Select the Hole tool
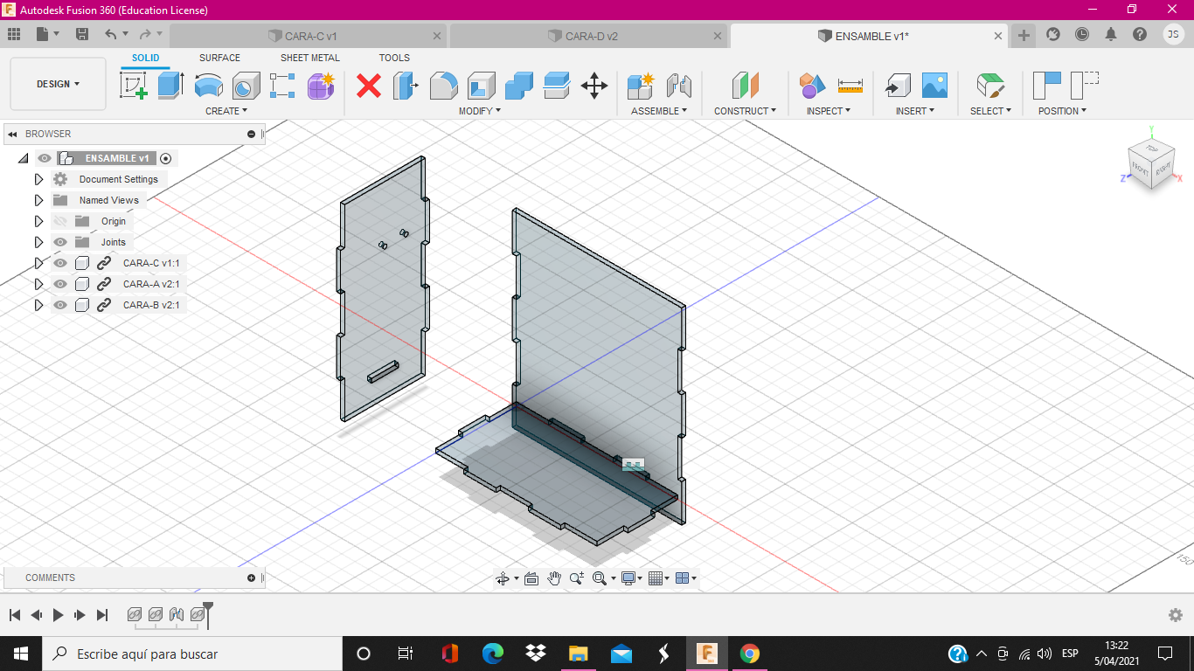Image resolution: width=1194 pixels, height=671 pixels. pyautogui.click(x=246, y=86)
